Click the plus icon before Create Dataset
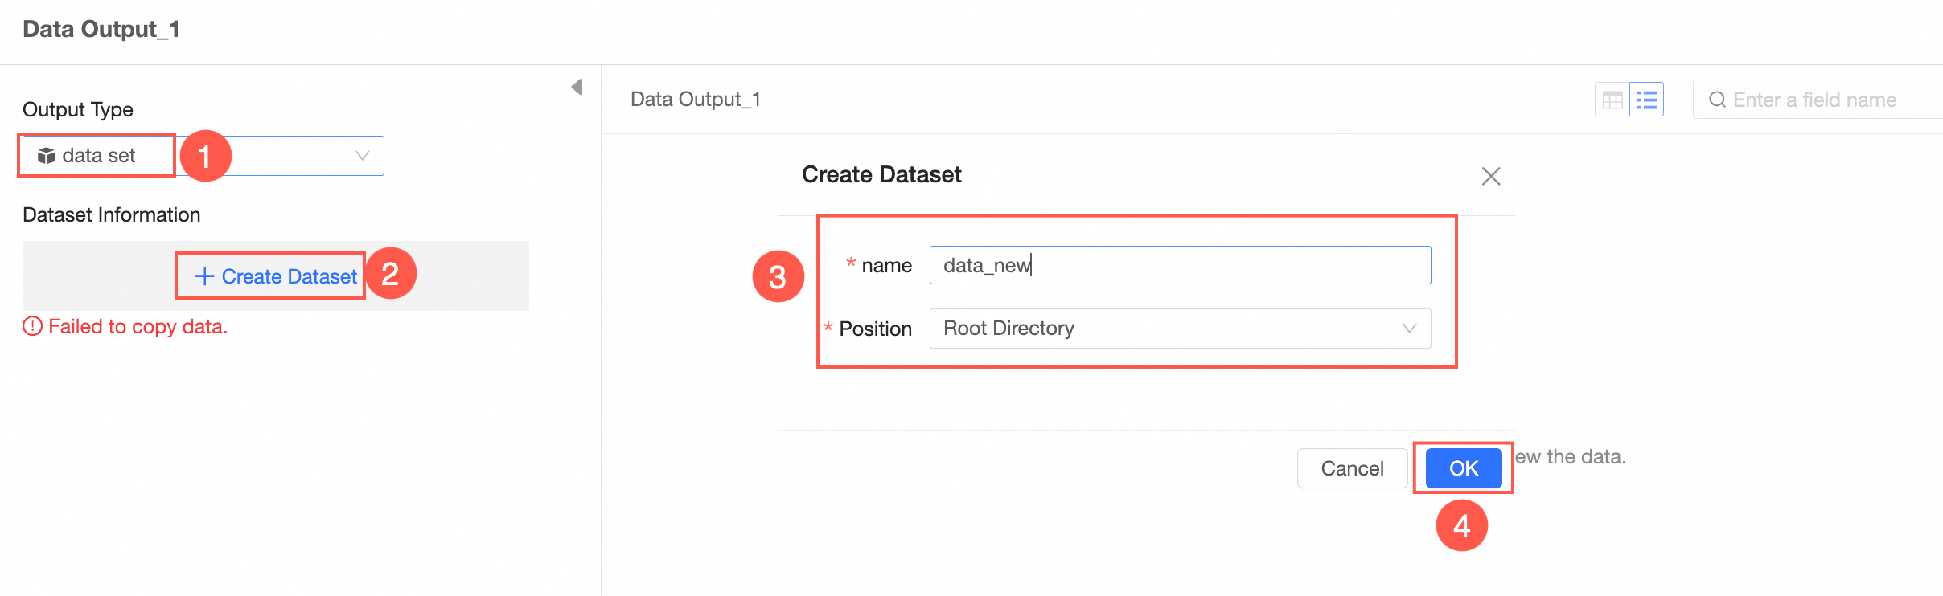Screen dimensions: 1943x596 [x=204, y=276]
